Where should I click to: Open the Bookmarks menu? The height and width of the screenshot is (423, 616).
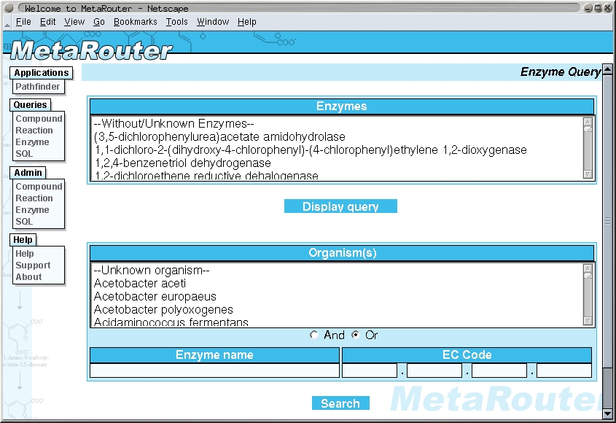point(135,22)
